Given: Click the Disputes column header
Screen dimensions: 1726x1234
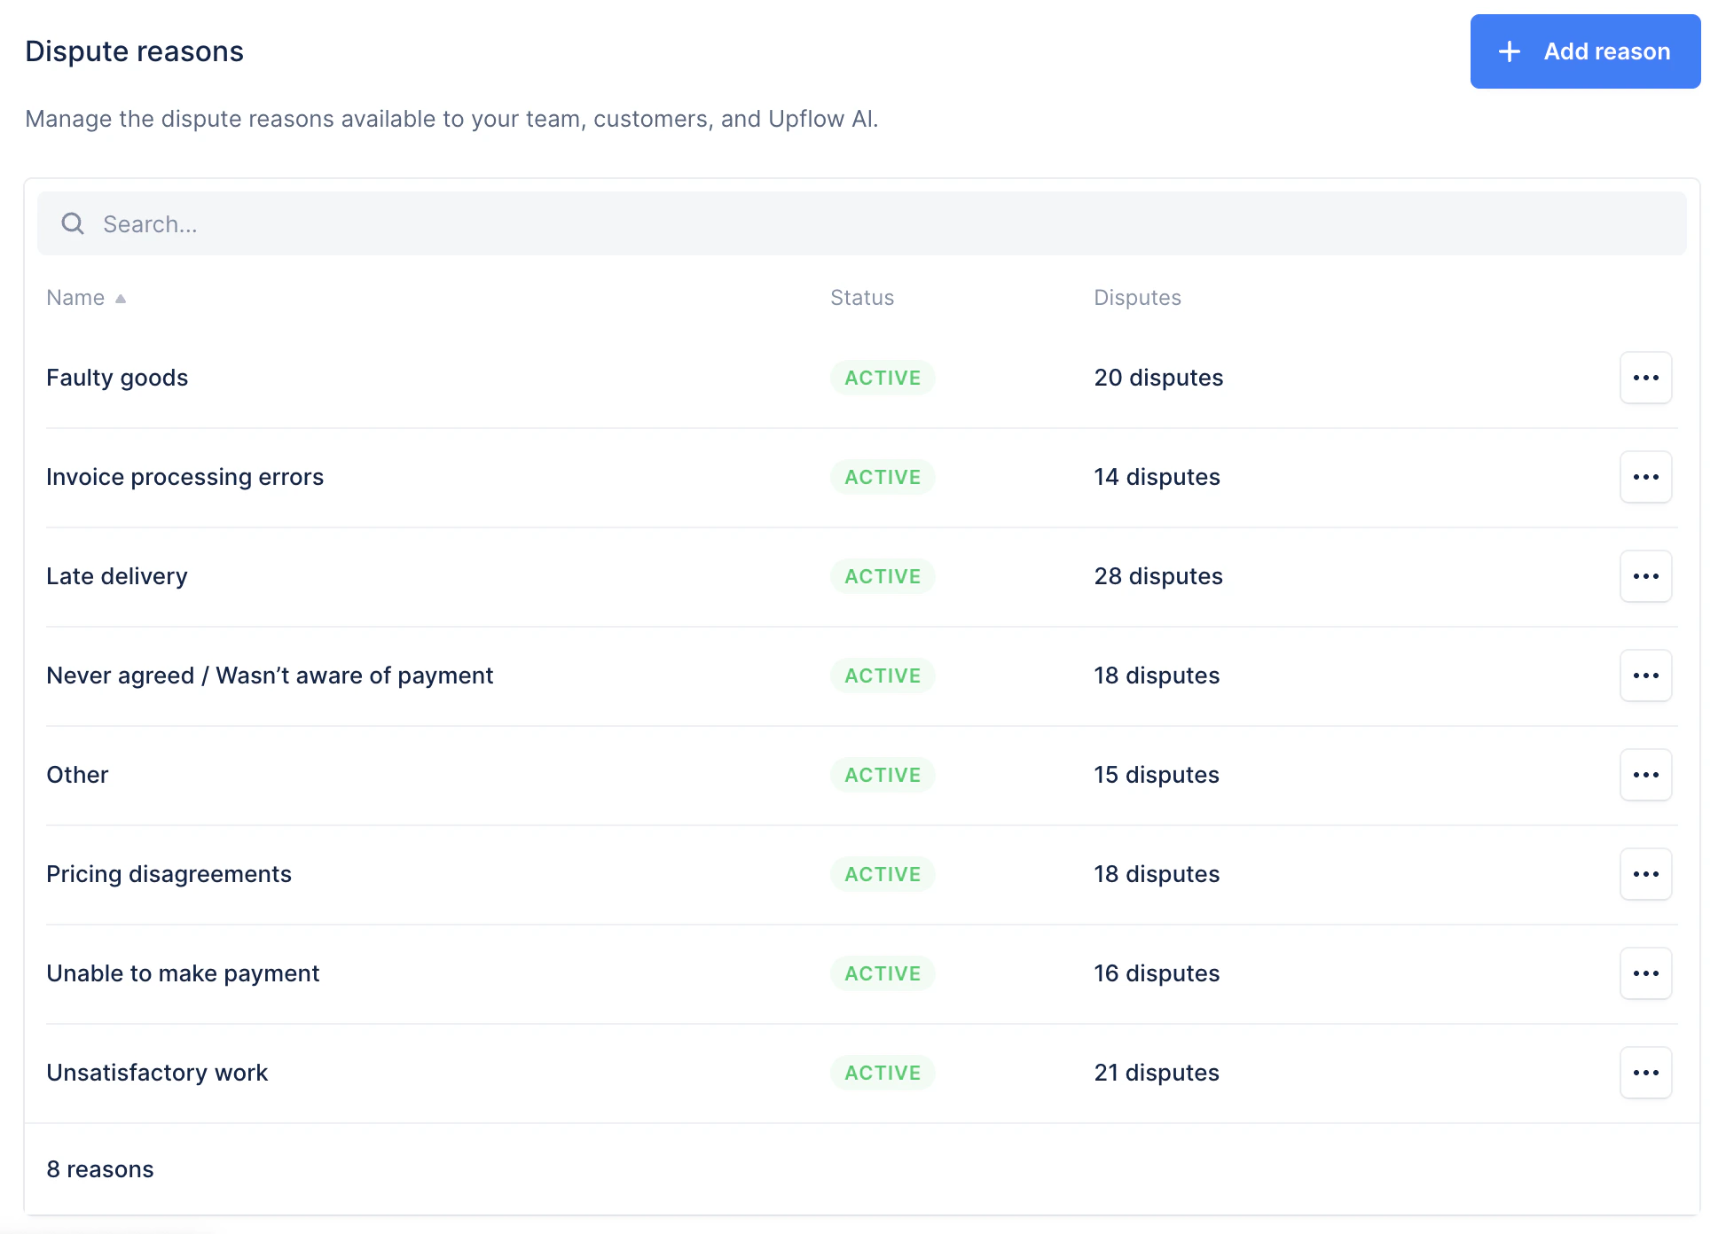Looking at the screenshot, I should [1137, 298].
